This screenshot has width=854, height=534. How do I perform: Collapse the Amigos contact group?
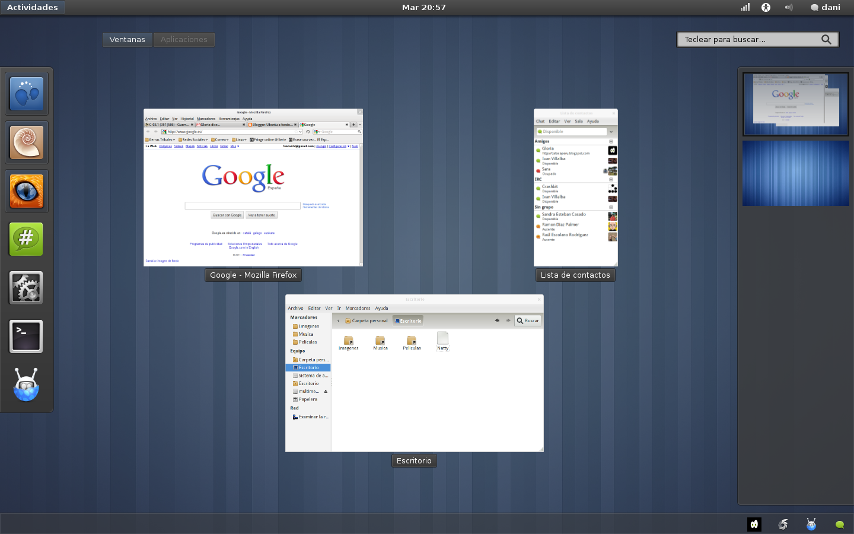(611, 142)
